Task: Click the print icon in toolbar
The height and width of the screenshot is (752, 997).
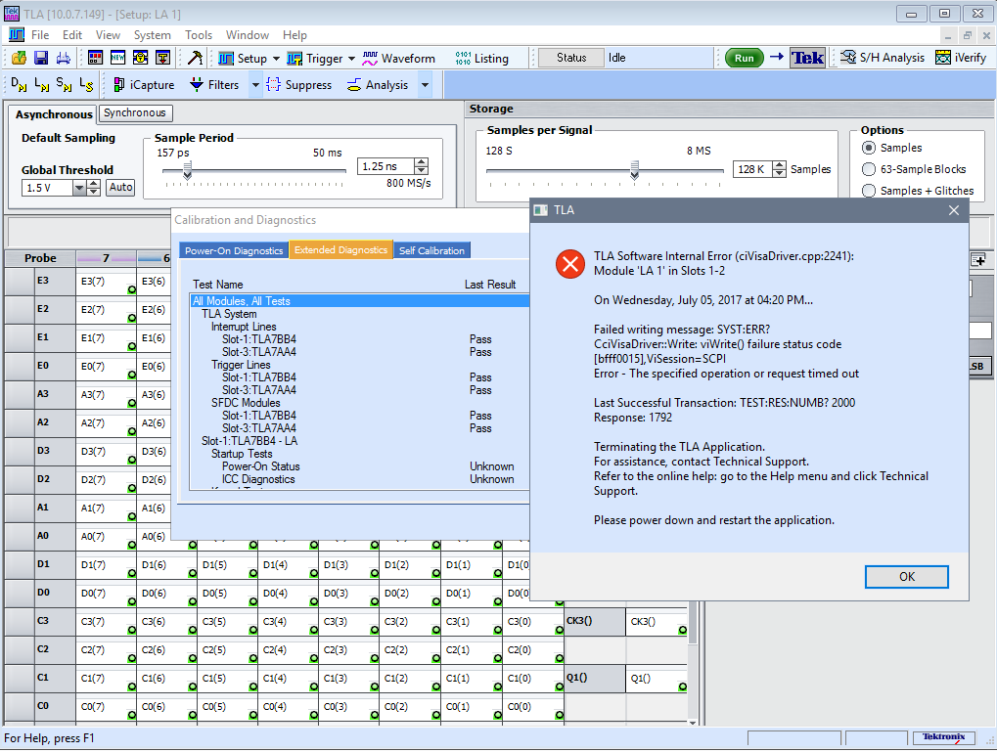Action: pos(63,58)
